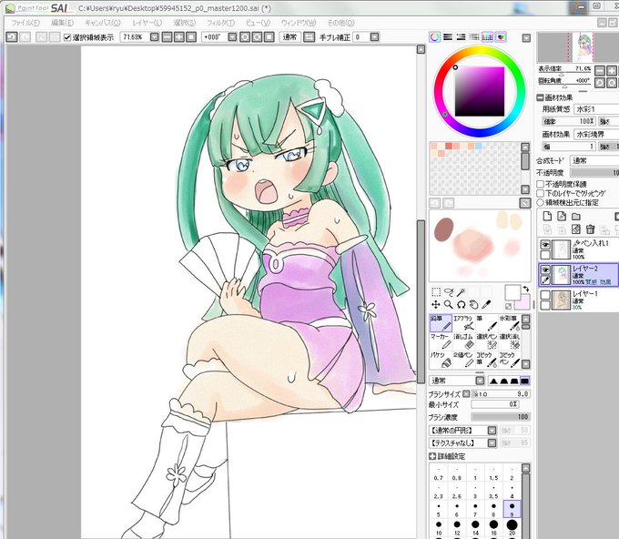The width and height of the screenshot is (619, 539).
Task: Select the zoom magnifier tool
Action: point(449,304)
